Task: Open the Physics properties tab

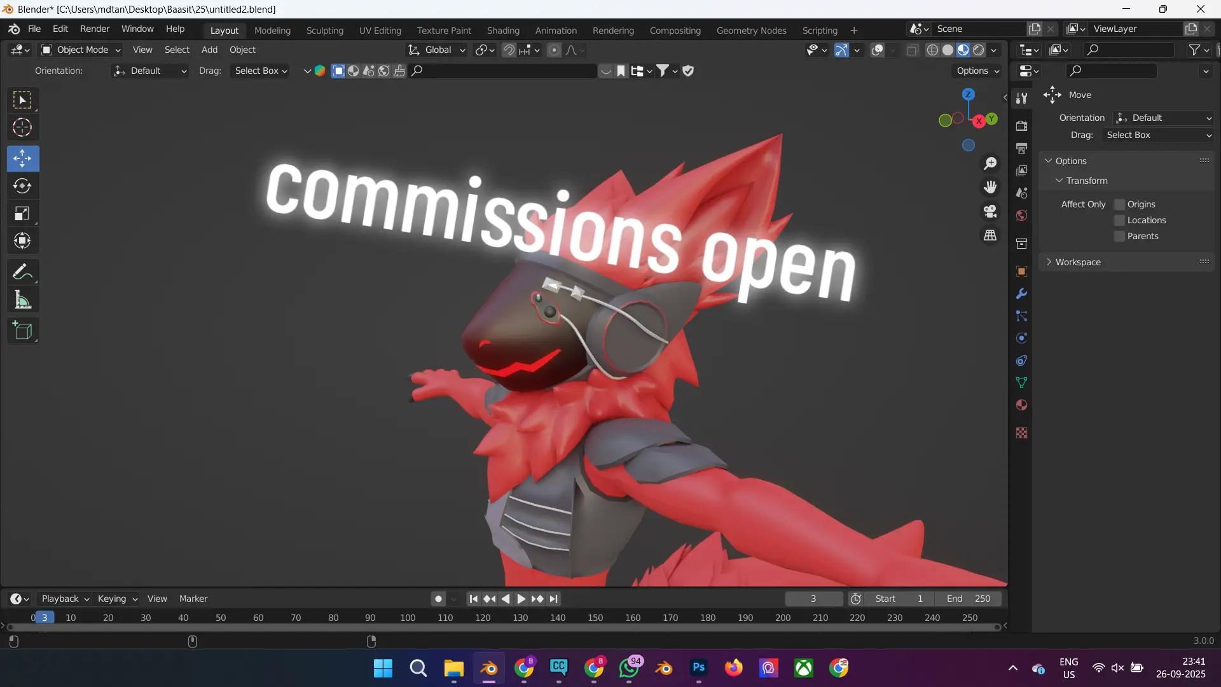Action: tap(1021, 338)
